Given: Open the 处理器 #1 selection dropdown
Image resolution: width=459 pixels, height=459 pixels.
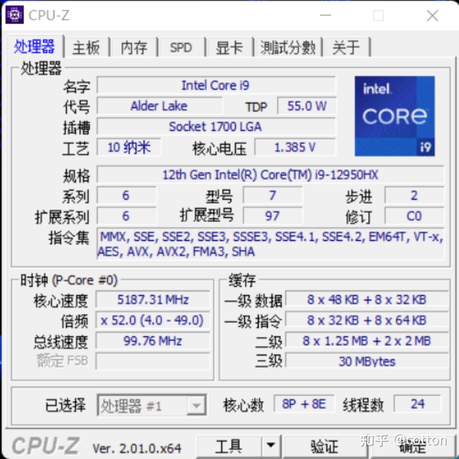Looking at the screenshot, I should coord(196,405).
